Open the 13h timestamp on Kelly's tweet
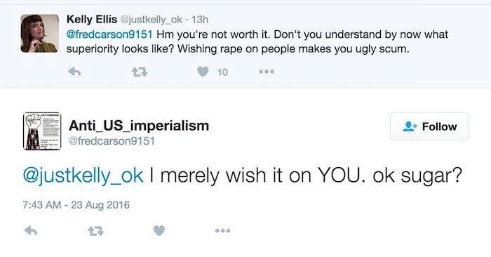Viewport: 491px width, 257px height. 200,20
